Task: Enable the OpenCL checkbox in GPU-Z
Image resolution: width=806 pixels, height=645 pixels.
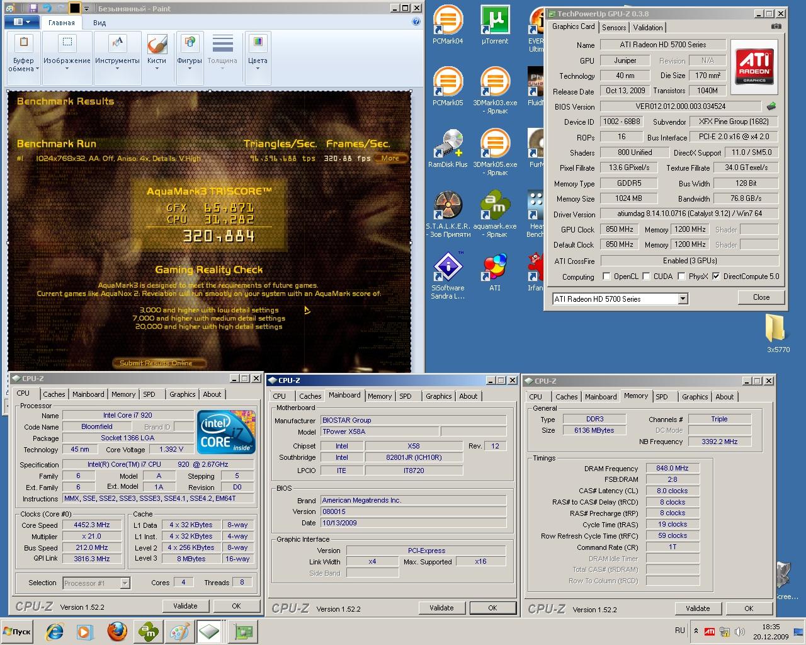Action: [x=606, y=276]
